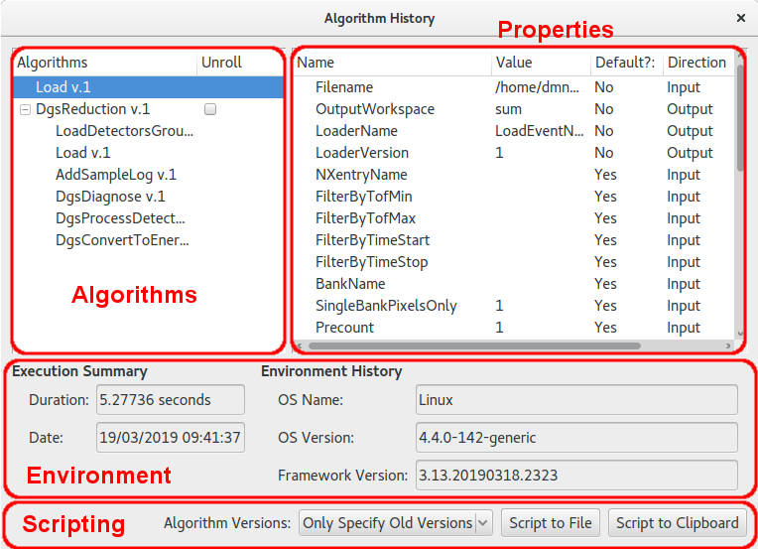Click the Duration value field
The width and height of the screenshot is (758, 549).
pyautogui.click(x=170, y=400)
